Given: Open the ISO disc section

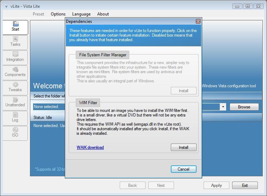Looking at the screenshot, I should 15,133.
